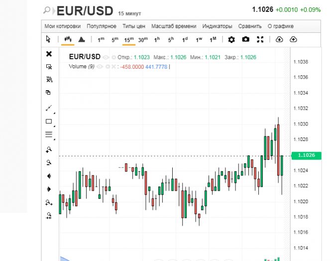Open the О графике menu

(x=281, y=26)
